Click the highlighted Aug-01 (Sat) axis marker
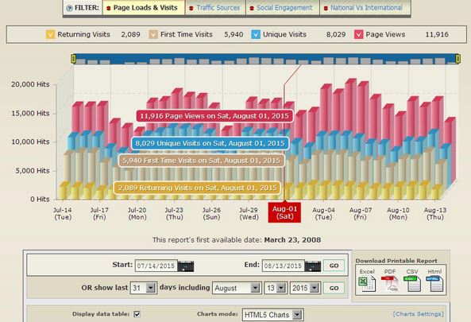471x322 pixels. click(x=284, y=212)
